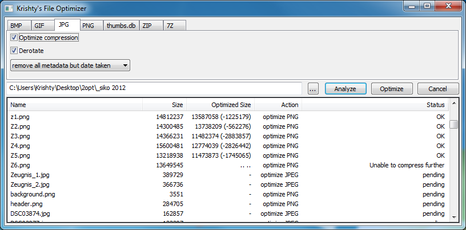Screen dimensions: 466x230
Task: Switch to the 7Z tab
Action: pyautogui.click(x=171, y=26)
